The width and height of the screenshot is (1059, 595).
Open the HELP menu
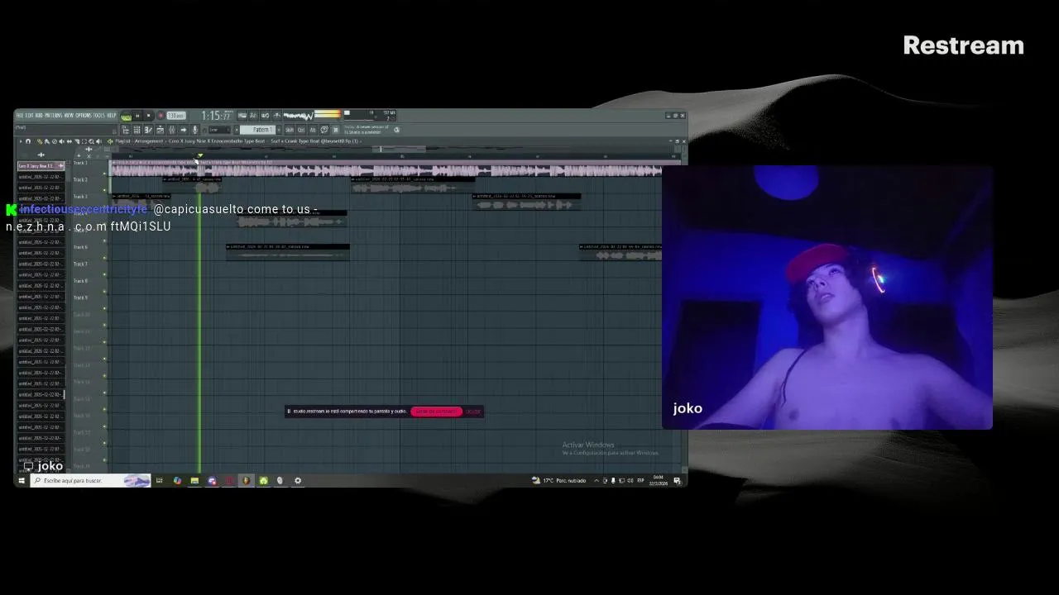(x=112, y=116)
